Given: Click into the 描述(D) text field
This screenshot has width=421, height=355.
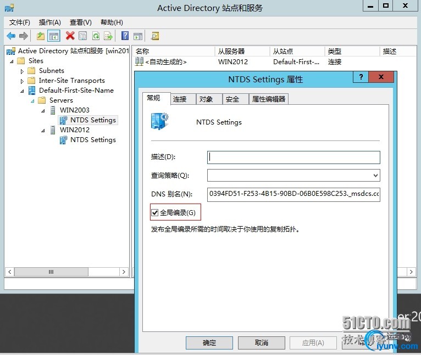Looking at the screenshot, I should click(x=293, y=157).
